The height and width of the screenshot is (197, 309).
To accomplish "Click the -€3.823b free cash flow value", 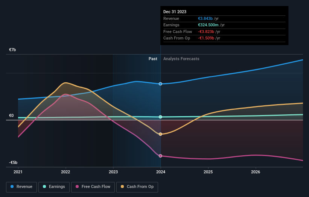I will [x=206, y=32].
